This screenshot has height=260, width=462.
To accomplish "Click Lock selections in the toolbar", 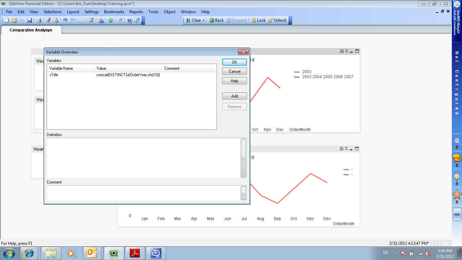I will coord(258,20).
